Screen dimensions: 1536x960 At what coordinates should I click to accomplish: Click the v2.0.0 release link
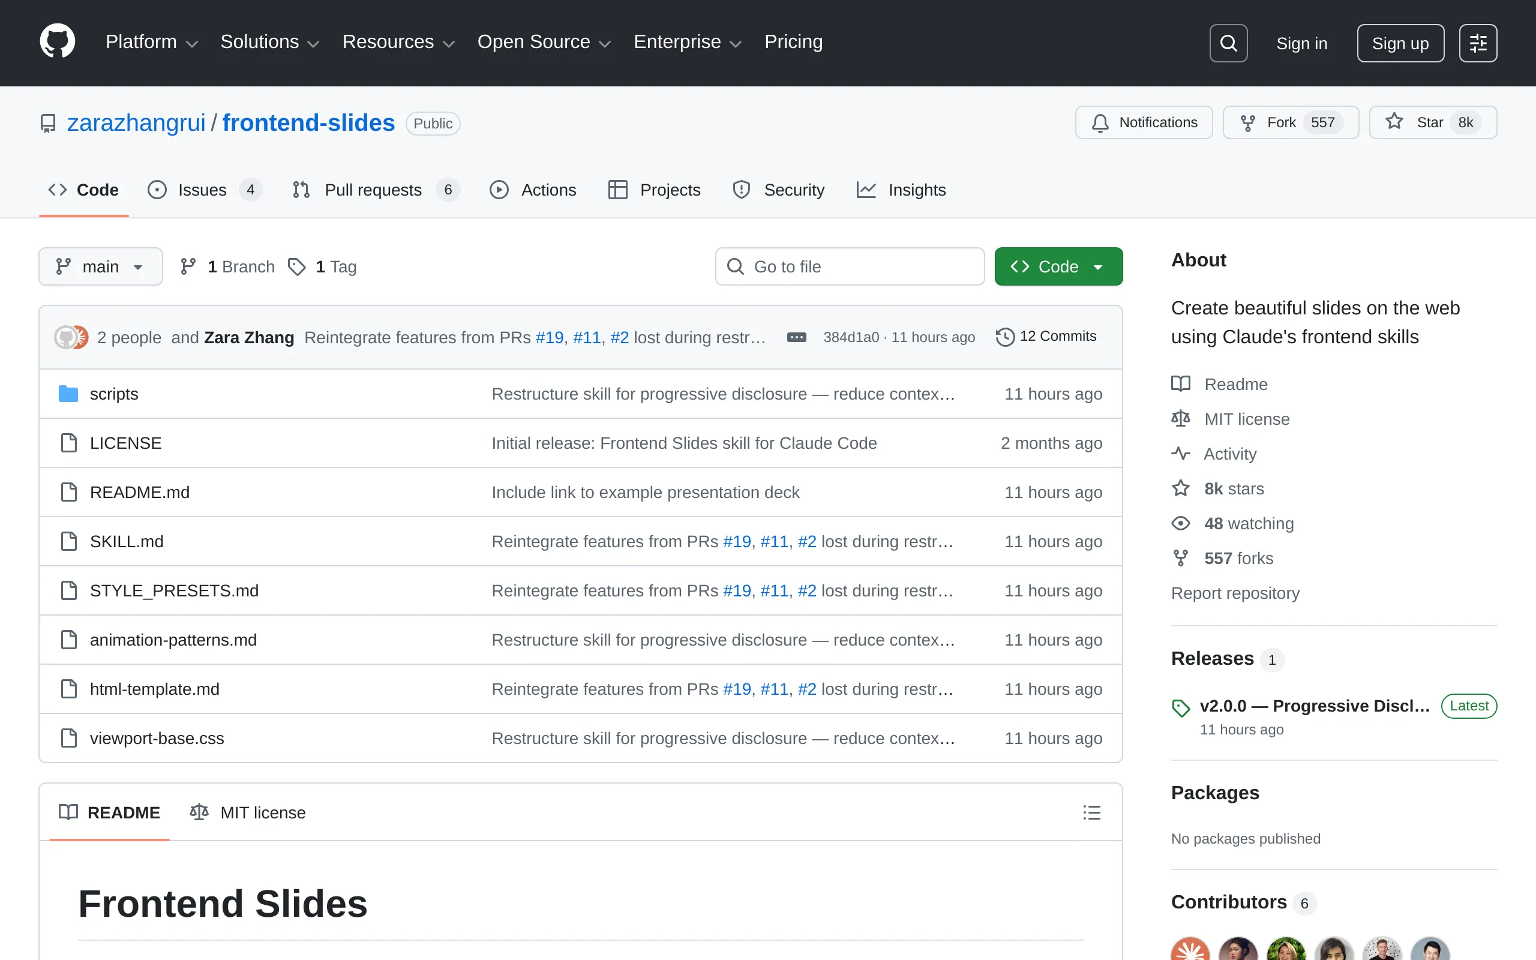pyautogui.click(x=1314, y=706)
